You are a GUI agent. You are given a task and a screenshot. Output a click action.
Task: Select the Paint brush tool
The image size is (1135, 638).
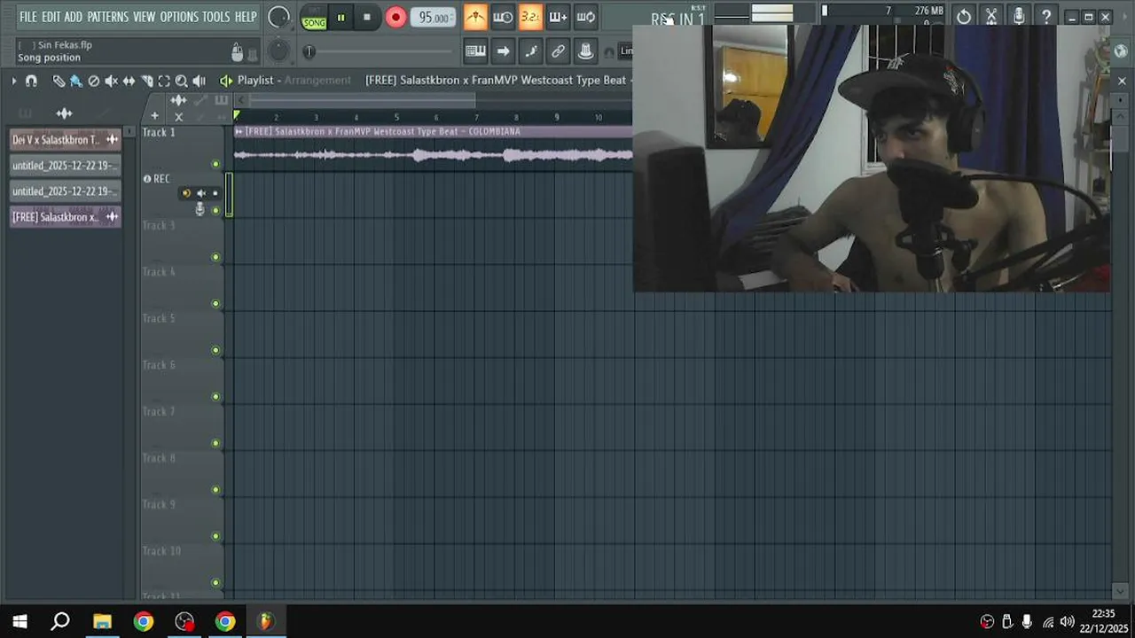point(76,81)
